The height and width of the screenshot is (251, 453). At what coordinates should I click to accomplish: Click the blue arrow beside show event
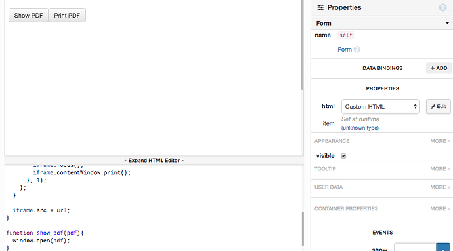443,248
